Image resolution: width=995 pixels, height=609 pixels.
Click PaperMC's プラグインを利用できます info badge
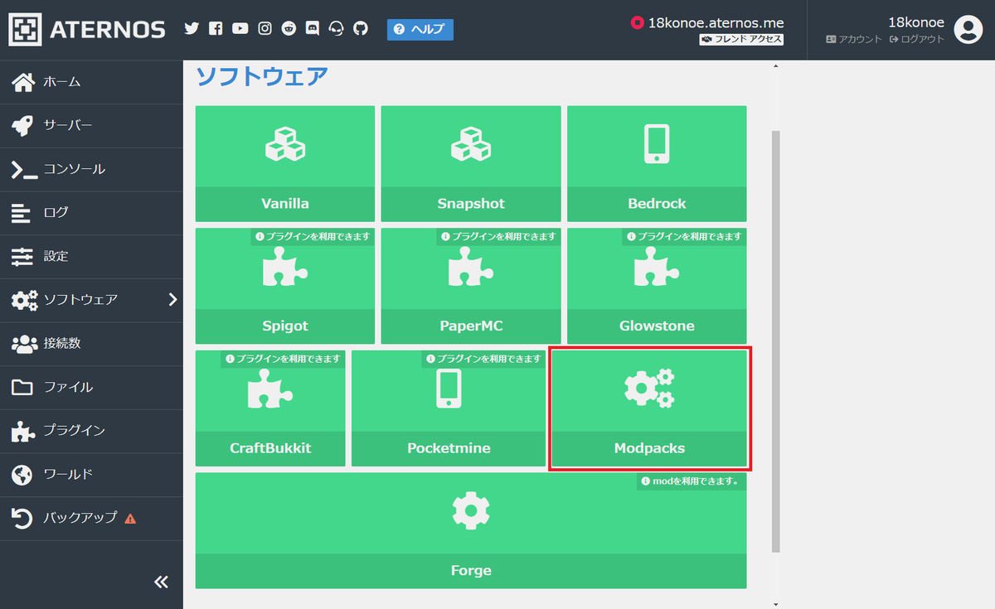tap(498, 236)
